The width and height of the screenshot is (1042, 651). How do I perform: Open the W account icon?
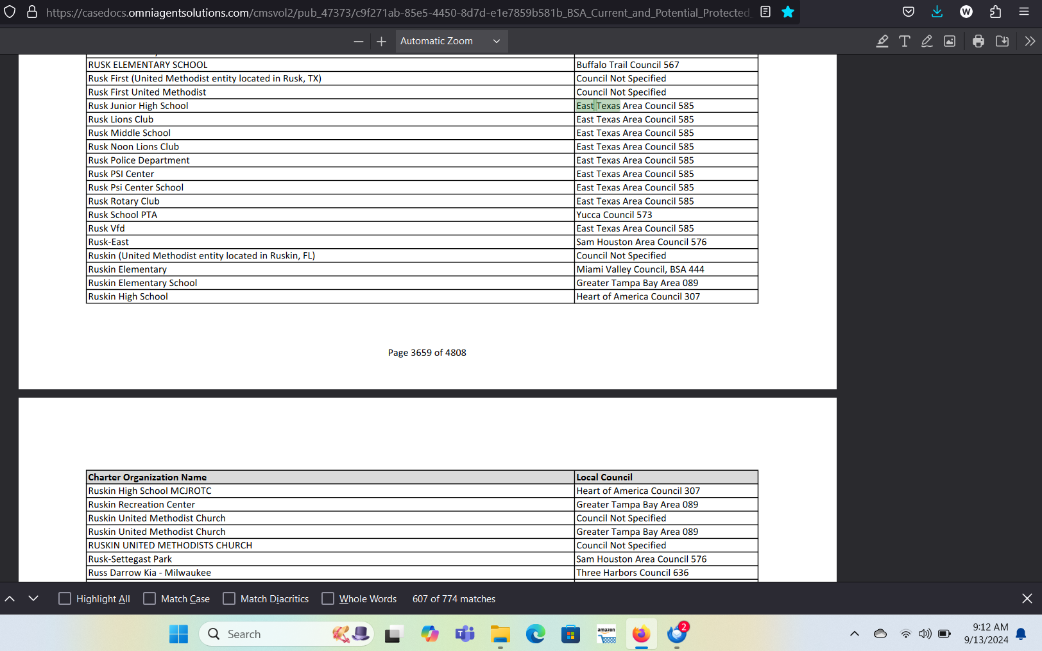pyautogui.click(x=966, y=12)
